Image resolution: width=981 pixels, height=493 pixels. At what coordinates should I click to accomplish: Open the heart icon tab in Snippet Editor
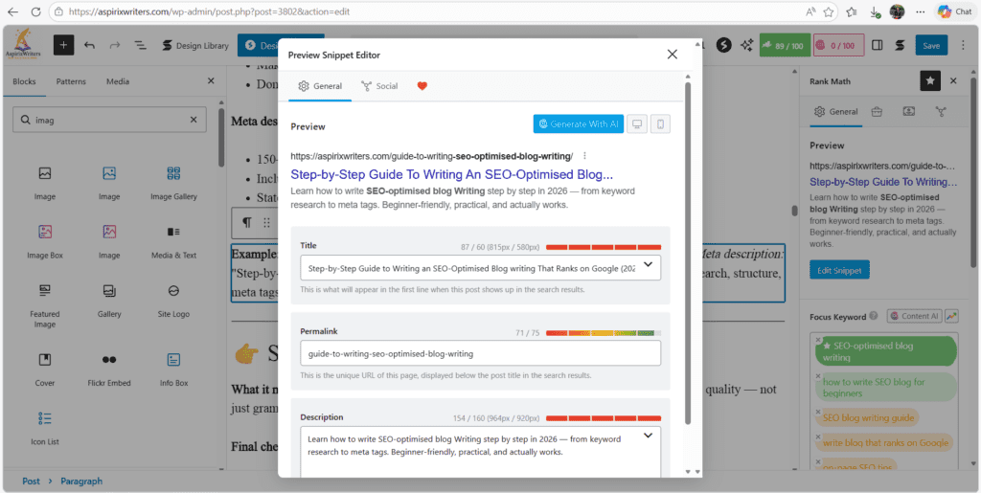click(422, 86)
